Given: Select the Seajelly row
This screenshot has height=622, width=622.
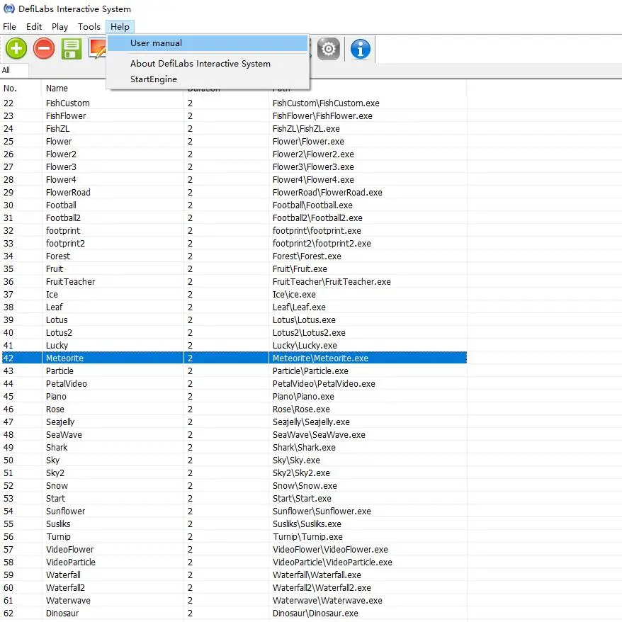Looking at the screenshot, I should (x=234, y=422).
